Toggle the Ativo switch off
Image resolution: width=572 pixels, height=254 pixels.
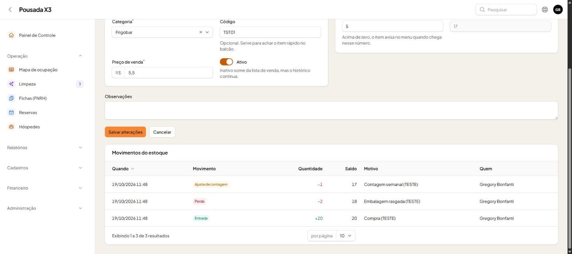(226, 62)
